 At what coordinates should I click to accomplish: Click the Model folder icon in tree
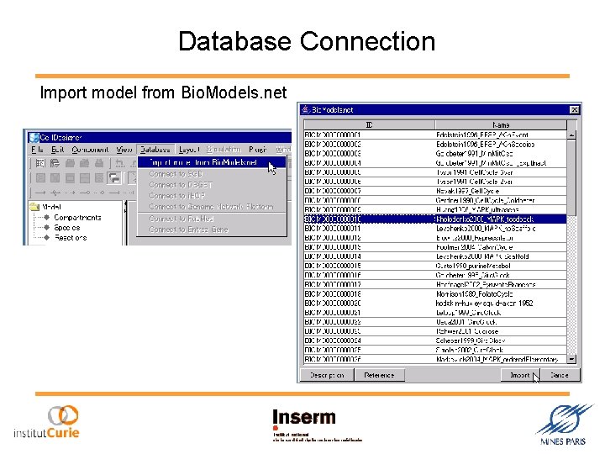click(x=34, y=207)
